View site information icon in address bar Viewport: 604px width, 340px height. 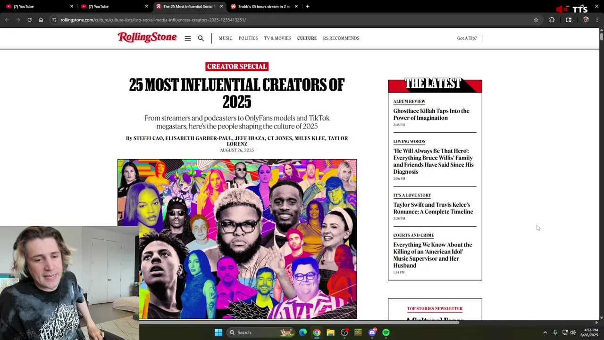click(x=54, y=20)
